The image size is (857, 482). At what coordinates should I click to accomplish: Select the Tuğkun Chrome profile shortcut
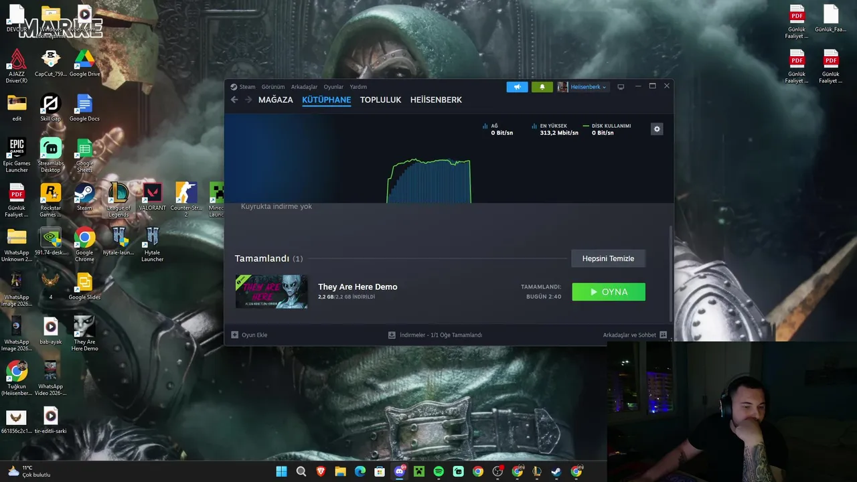[x=17, y=379]
